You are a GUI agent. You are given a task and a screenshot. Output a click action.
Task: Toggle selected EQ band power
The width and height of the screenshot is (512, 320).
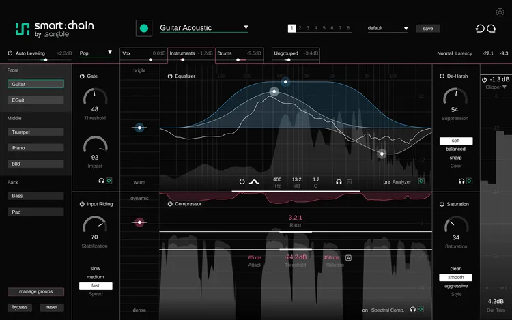click(242, 181)
